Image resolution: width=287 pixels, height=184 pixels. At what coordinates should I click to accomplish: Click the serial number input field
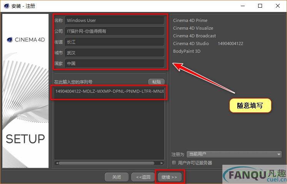click(109, 92)
